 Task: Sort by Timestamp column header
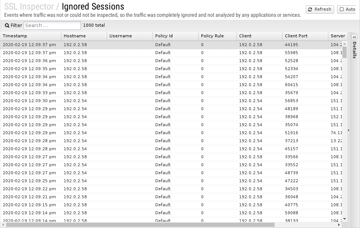31,36
